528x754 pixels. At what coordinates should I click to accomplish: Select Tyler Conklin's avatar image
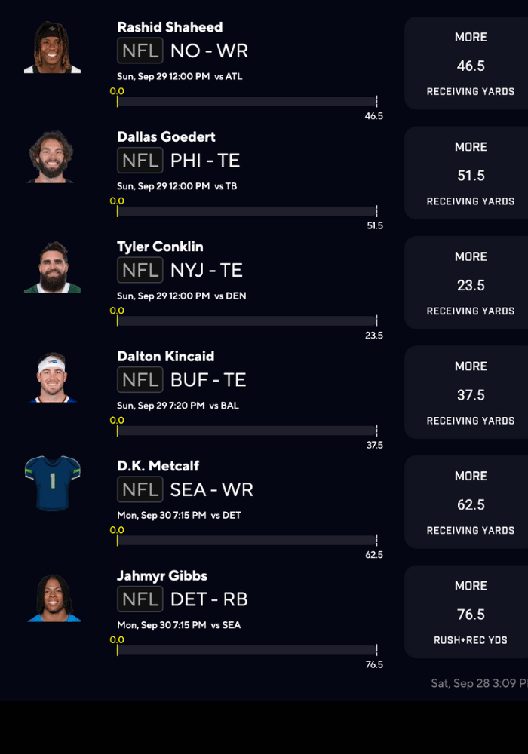point(52,267)
